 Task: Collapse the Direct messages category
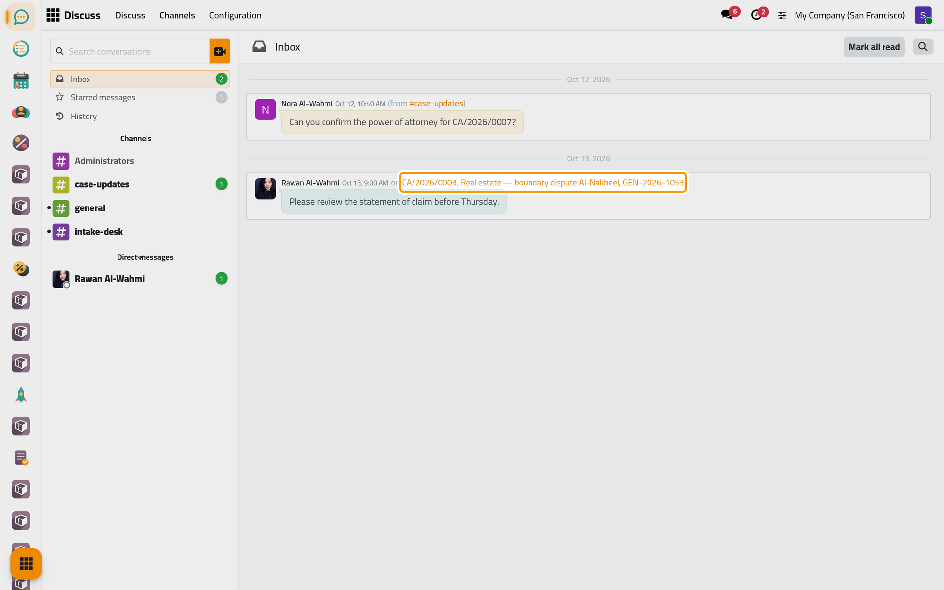coord(145,257)
